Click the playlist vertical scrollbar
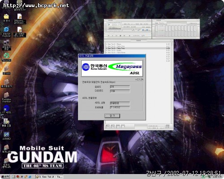 click(172, 83)
